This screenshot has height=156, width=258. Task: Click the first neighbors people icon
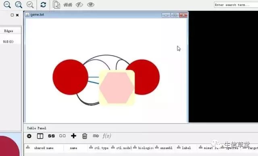(68, 5)
